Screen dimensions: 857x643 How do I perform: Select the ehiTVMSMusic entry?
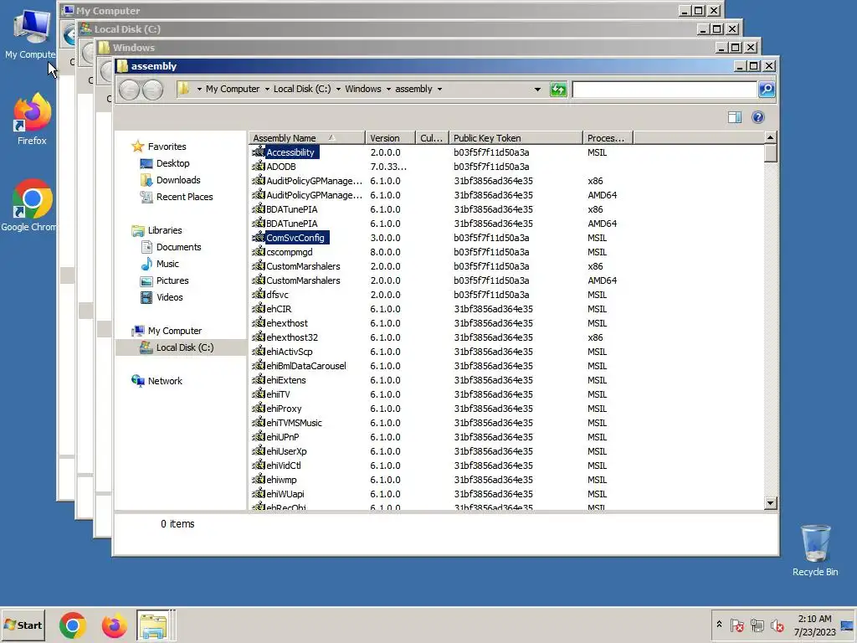tap(294, 423)
